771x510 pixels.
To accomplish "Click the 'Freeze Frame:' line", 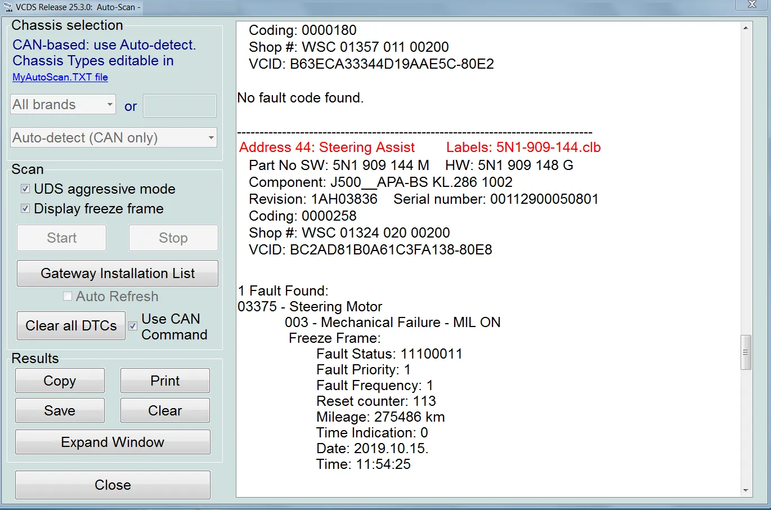I will pyautogui.click(x=335, y=338).
